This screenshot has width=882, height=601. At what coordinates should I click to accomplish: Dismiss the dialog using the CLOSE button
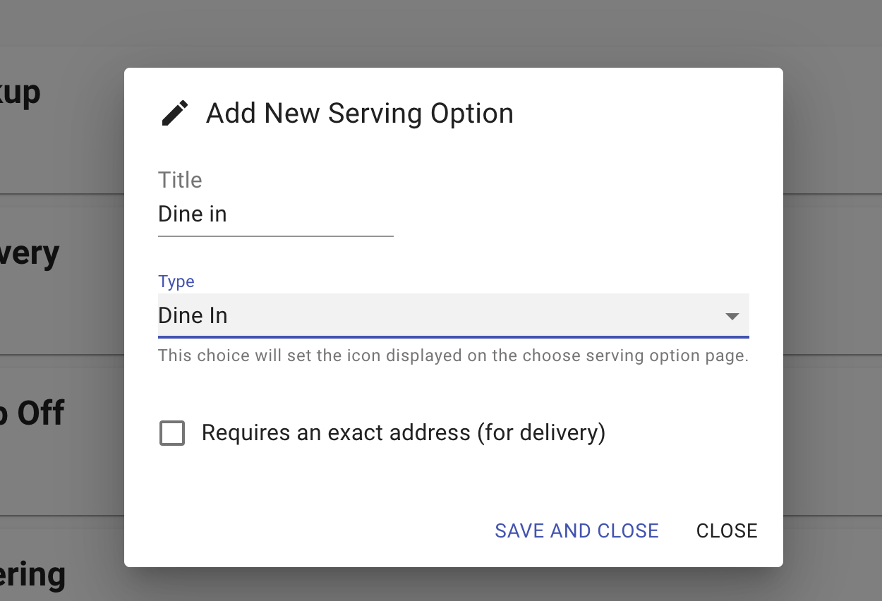click(727, 530)
